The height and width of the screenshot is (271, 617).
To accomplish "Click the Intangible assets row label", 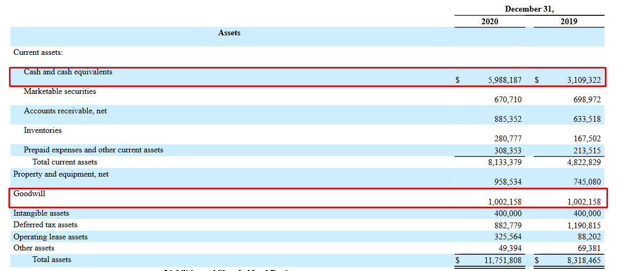I will coord(41,214).
